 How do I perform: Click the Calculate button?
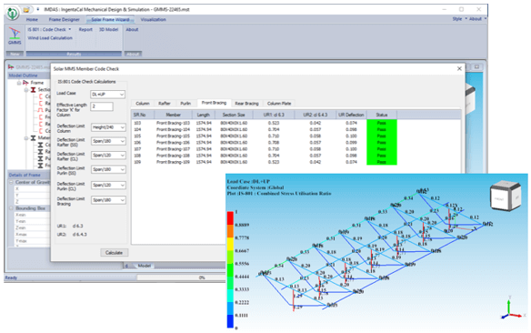(114, 253)
